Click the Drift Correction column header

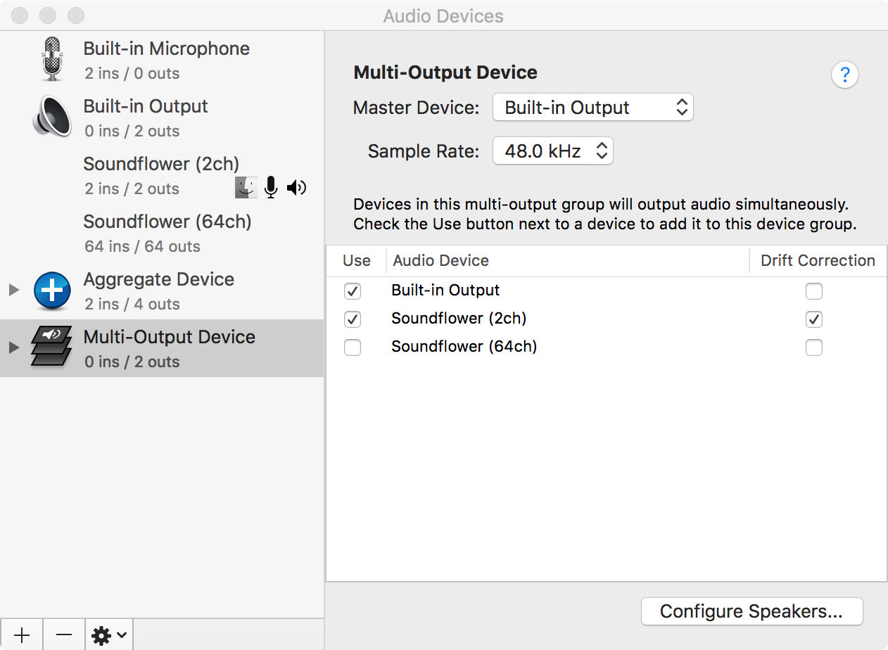tap(816, 260)
